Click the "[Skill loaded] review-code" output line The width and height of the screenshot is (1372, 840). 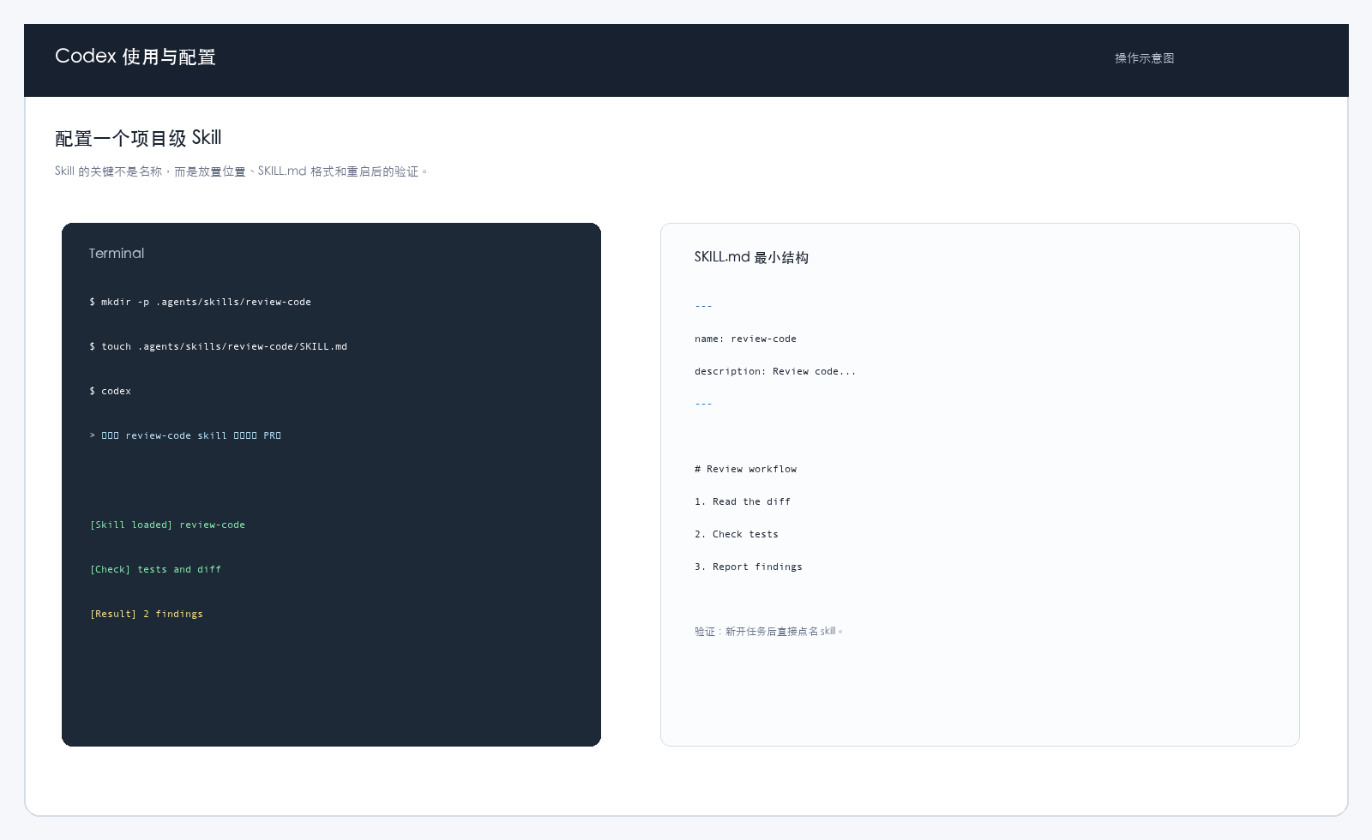pos(167,525)
